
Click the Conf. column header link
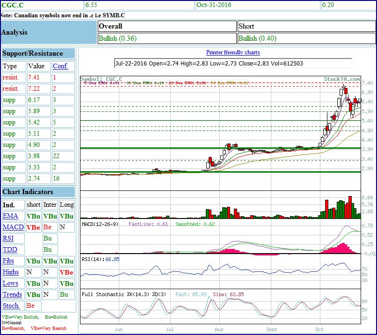(x=60, y=66)
